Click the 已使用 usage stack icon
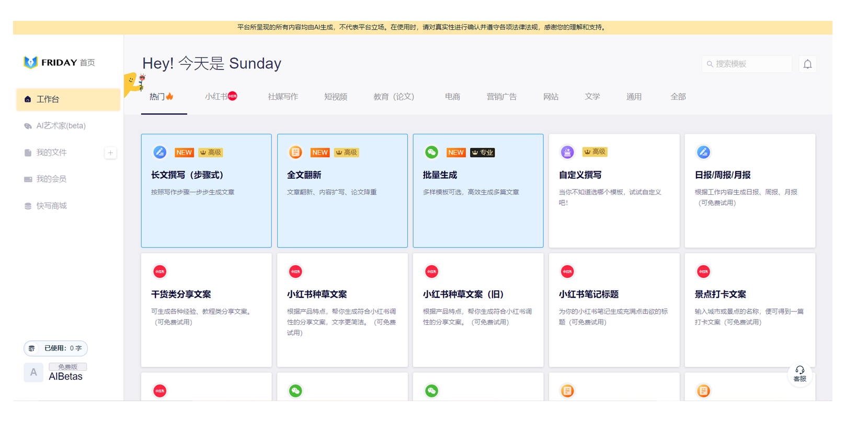Image resolution: width=845 pixels, height=422 pixels. [x=32, y=348]
